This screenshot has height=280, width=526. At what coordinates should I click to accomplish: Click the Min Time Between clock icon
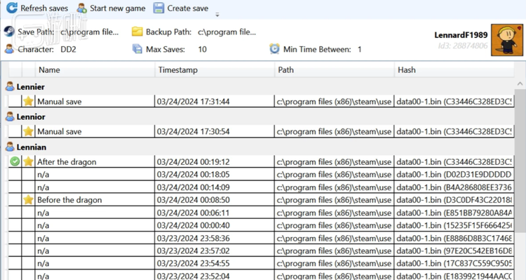tap(274, 49)
